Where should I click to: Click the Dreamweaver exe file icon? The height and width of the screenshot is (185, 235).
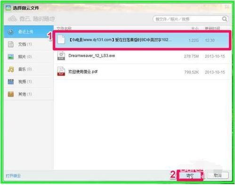click(61, 56)
